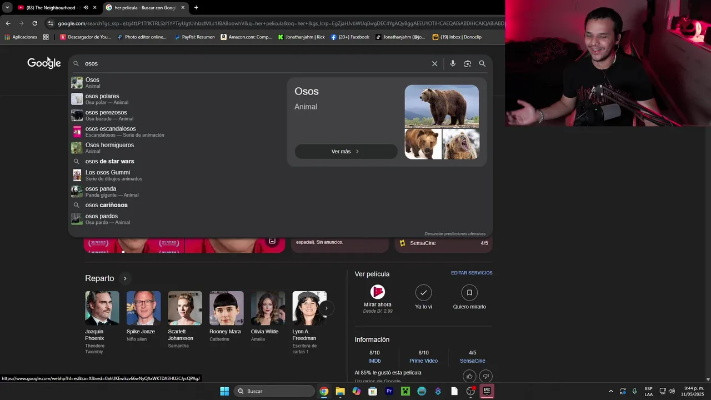This screenshot has width=711, height=400.
Task: Click the taskbar Buscar search box
Action: pos(274,391)
